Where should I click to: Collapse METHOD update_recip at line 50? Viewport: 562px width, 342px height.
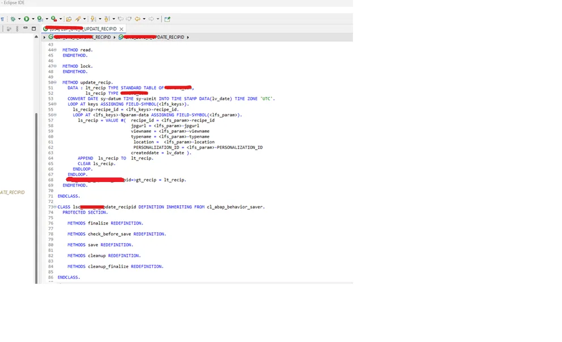coord(55,83)
